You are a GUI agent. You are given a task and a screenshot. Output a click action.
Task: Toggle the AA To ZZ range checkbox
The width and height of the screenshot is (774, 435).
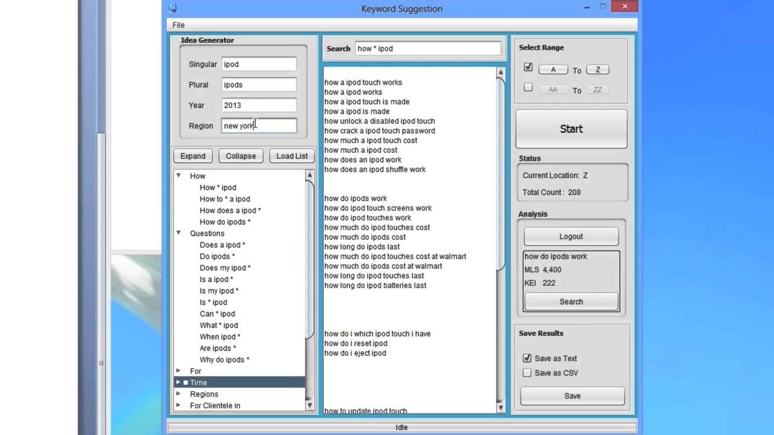click(528, 87)
